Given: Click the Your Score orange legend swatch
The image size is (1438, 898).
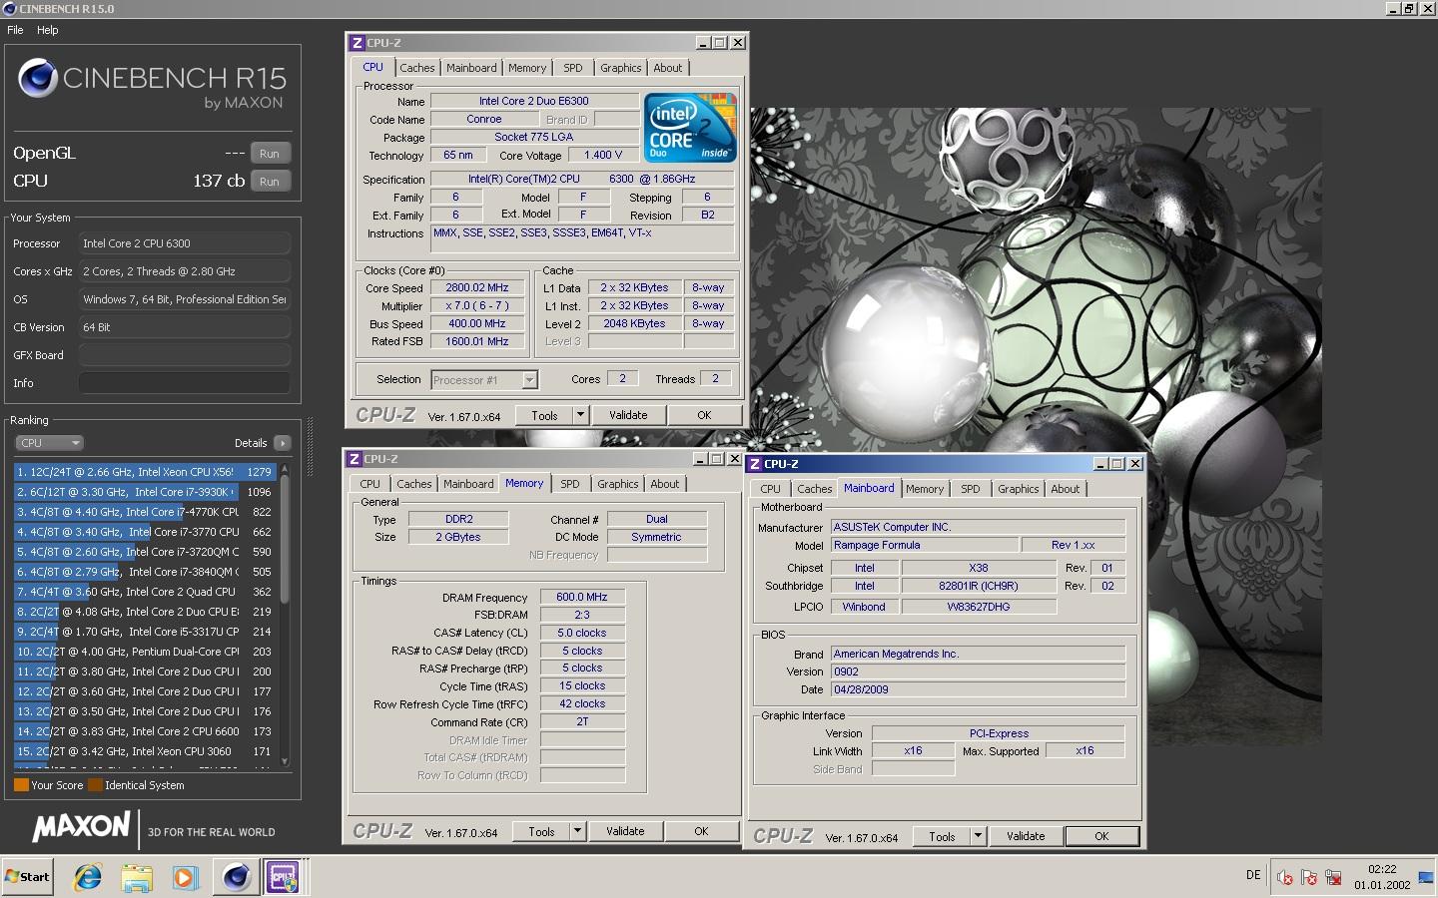Looking at the screenshot, I should (21, 785).
